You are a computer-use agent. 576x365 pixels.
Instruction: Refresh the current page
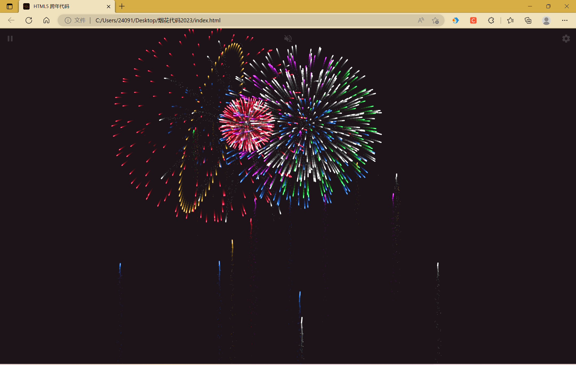pos(29,20)
